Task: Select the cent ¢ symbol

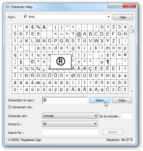Action: (108, 55)
